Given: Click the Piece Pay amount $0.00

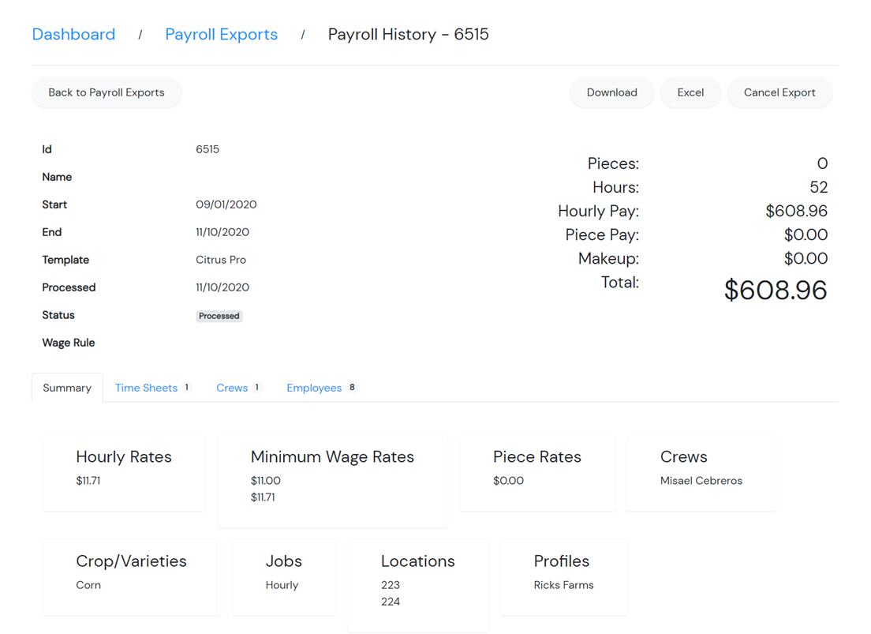Looking at the screenshot, I should pos(806,234).
